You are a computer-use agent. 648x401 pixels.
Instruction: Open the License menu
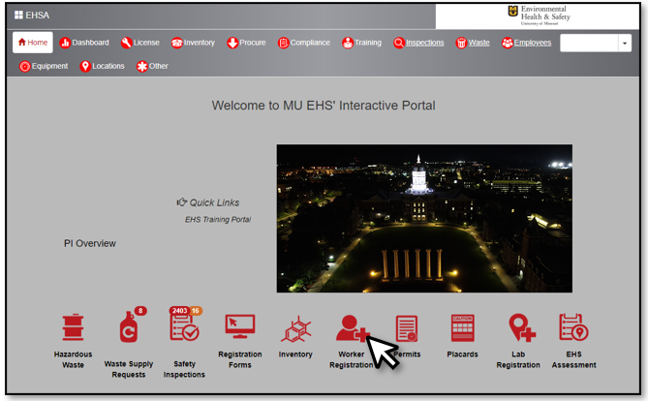pyautogui.click(x=140, y=43)
